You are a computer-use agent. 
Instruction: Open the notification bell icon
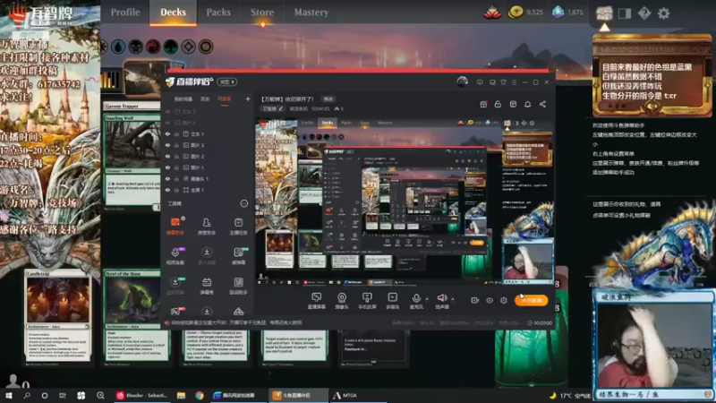tap(527, 104)
